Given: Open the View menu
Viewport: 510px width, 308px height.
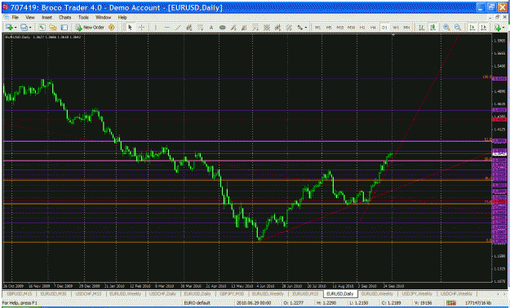Looking at the screenshot, I should click(x=30, y=17).
